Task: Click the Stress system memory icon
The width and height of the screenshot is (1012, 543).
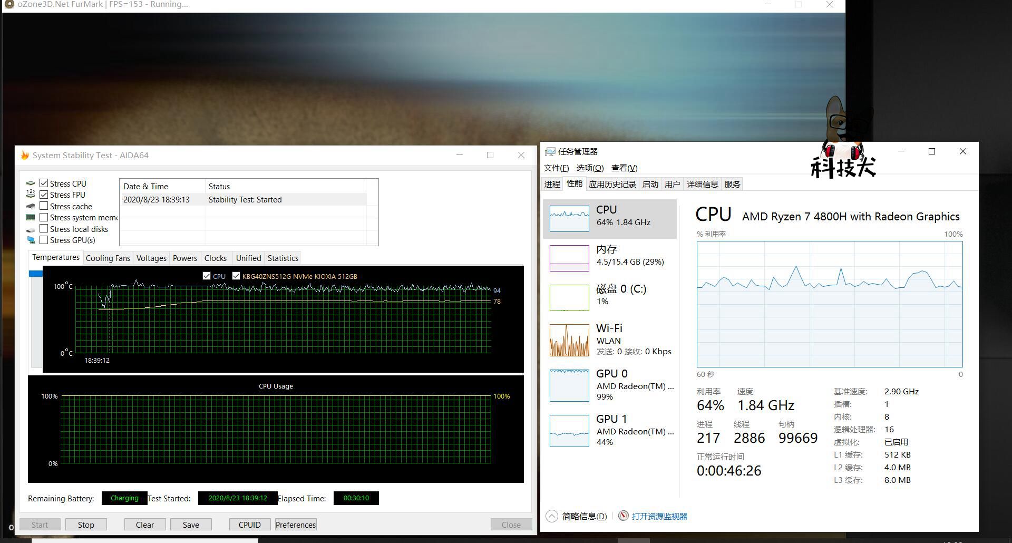Action: (x=31, y=217)
